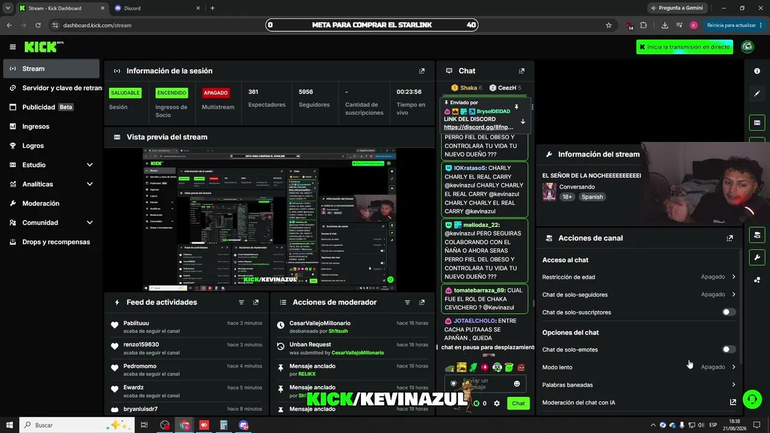Image resolution: width=770 pixels, height=433 pixels.
Task: Click the 18+ tag in stream info
Action: 568,197
